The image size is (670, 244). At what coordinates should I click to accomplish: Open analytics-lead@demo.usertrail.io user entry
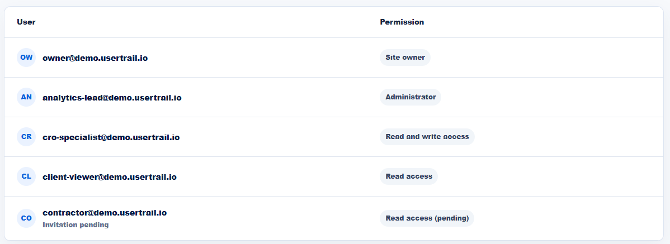coord(112,98)
